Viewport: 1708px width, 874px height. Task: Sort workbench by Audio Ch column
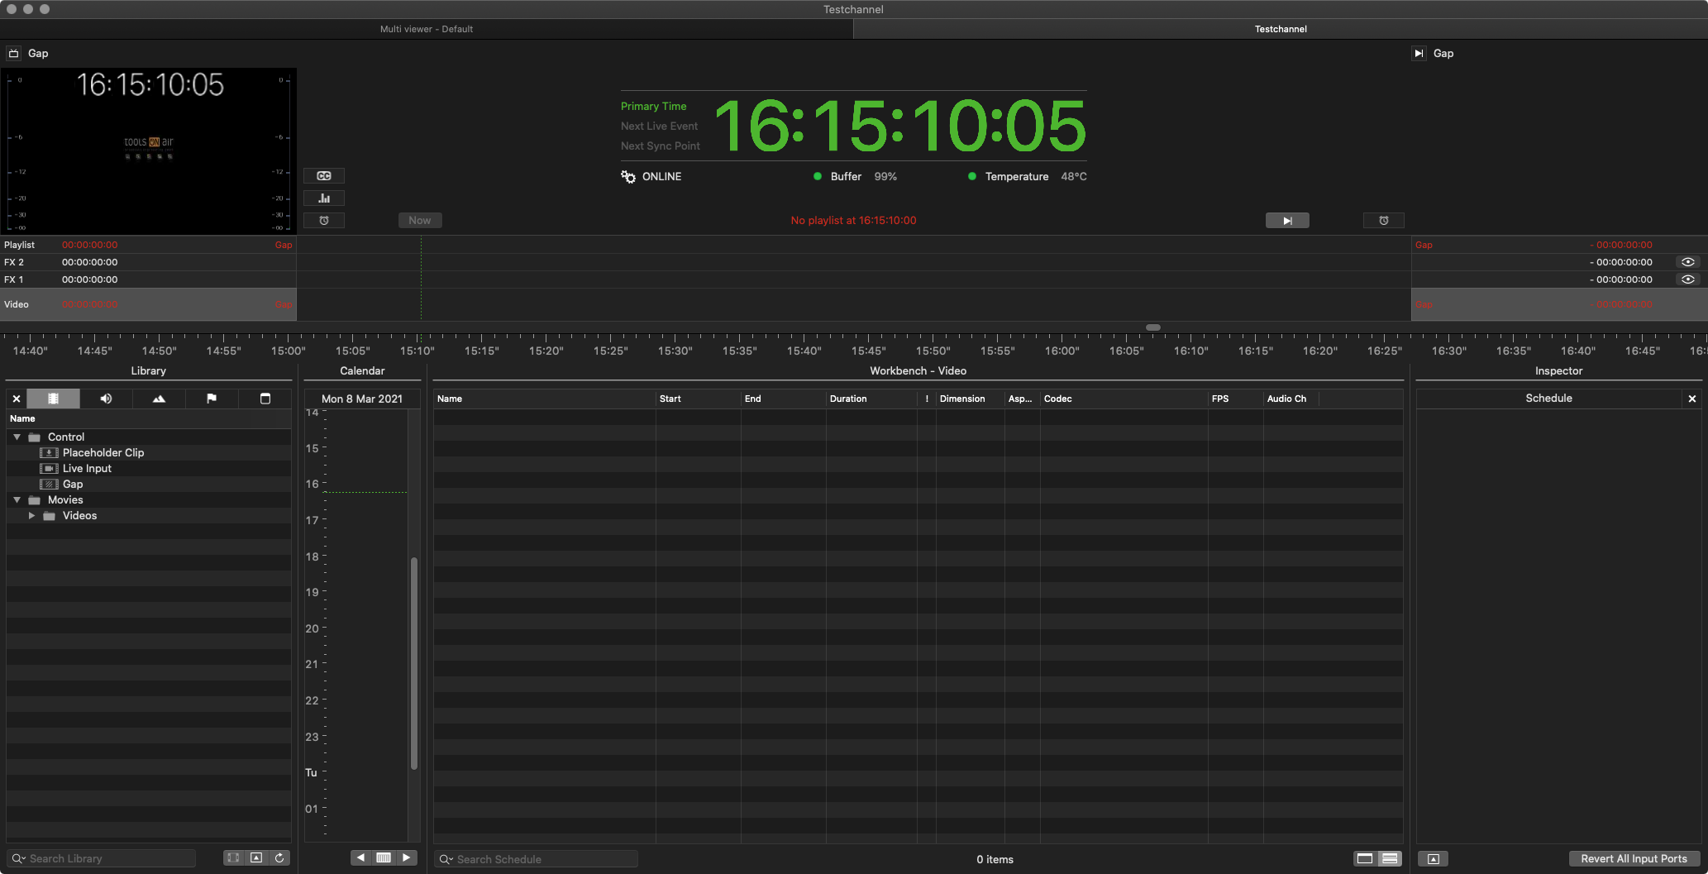[1291, 399]
